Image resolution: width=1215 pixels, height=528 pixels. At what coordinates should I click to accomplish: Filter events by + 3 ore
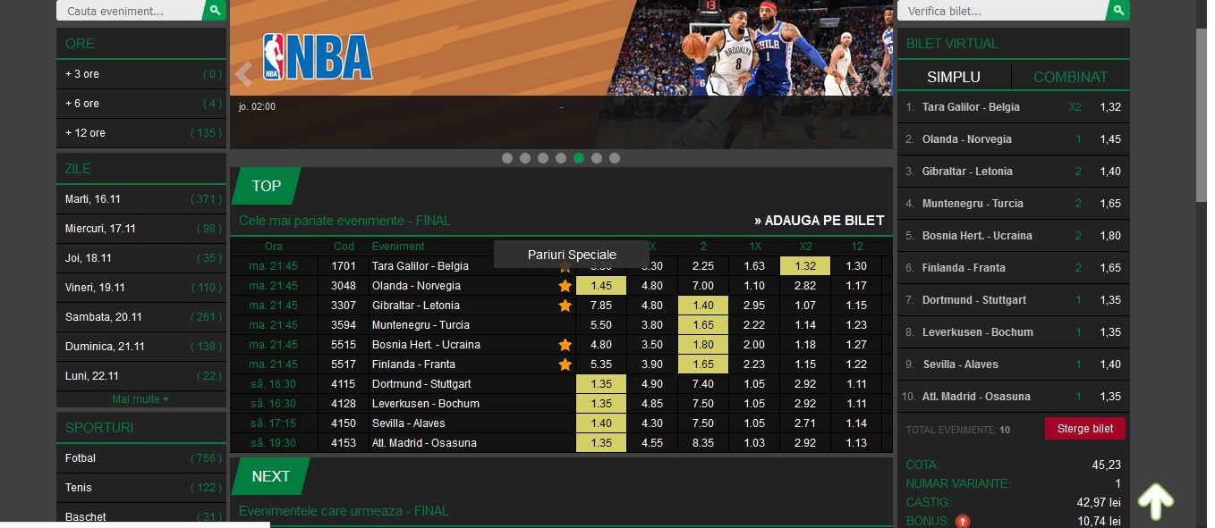coord(141,74)
